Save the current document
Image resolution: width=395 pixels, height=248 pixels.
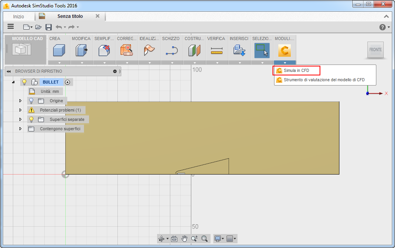49,27
